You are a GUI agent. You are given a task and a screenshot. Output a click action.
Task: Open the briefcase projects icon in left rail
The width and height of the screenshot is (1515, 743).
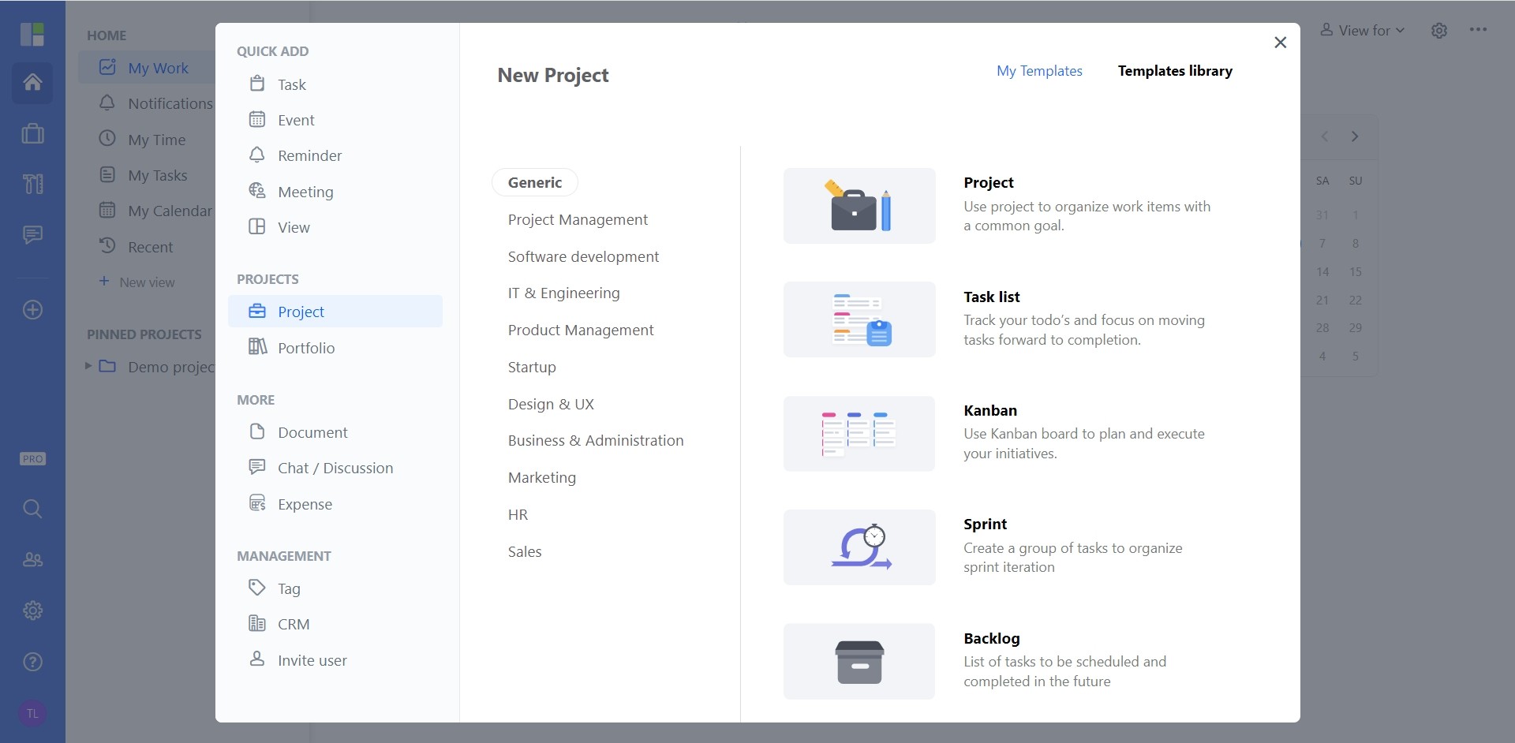pyautogui.click(x=32, y=133)
